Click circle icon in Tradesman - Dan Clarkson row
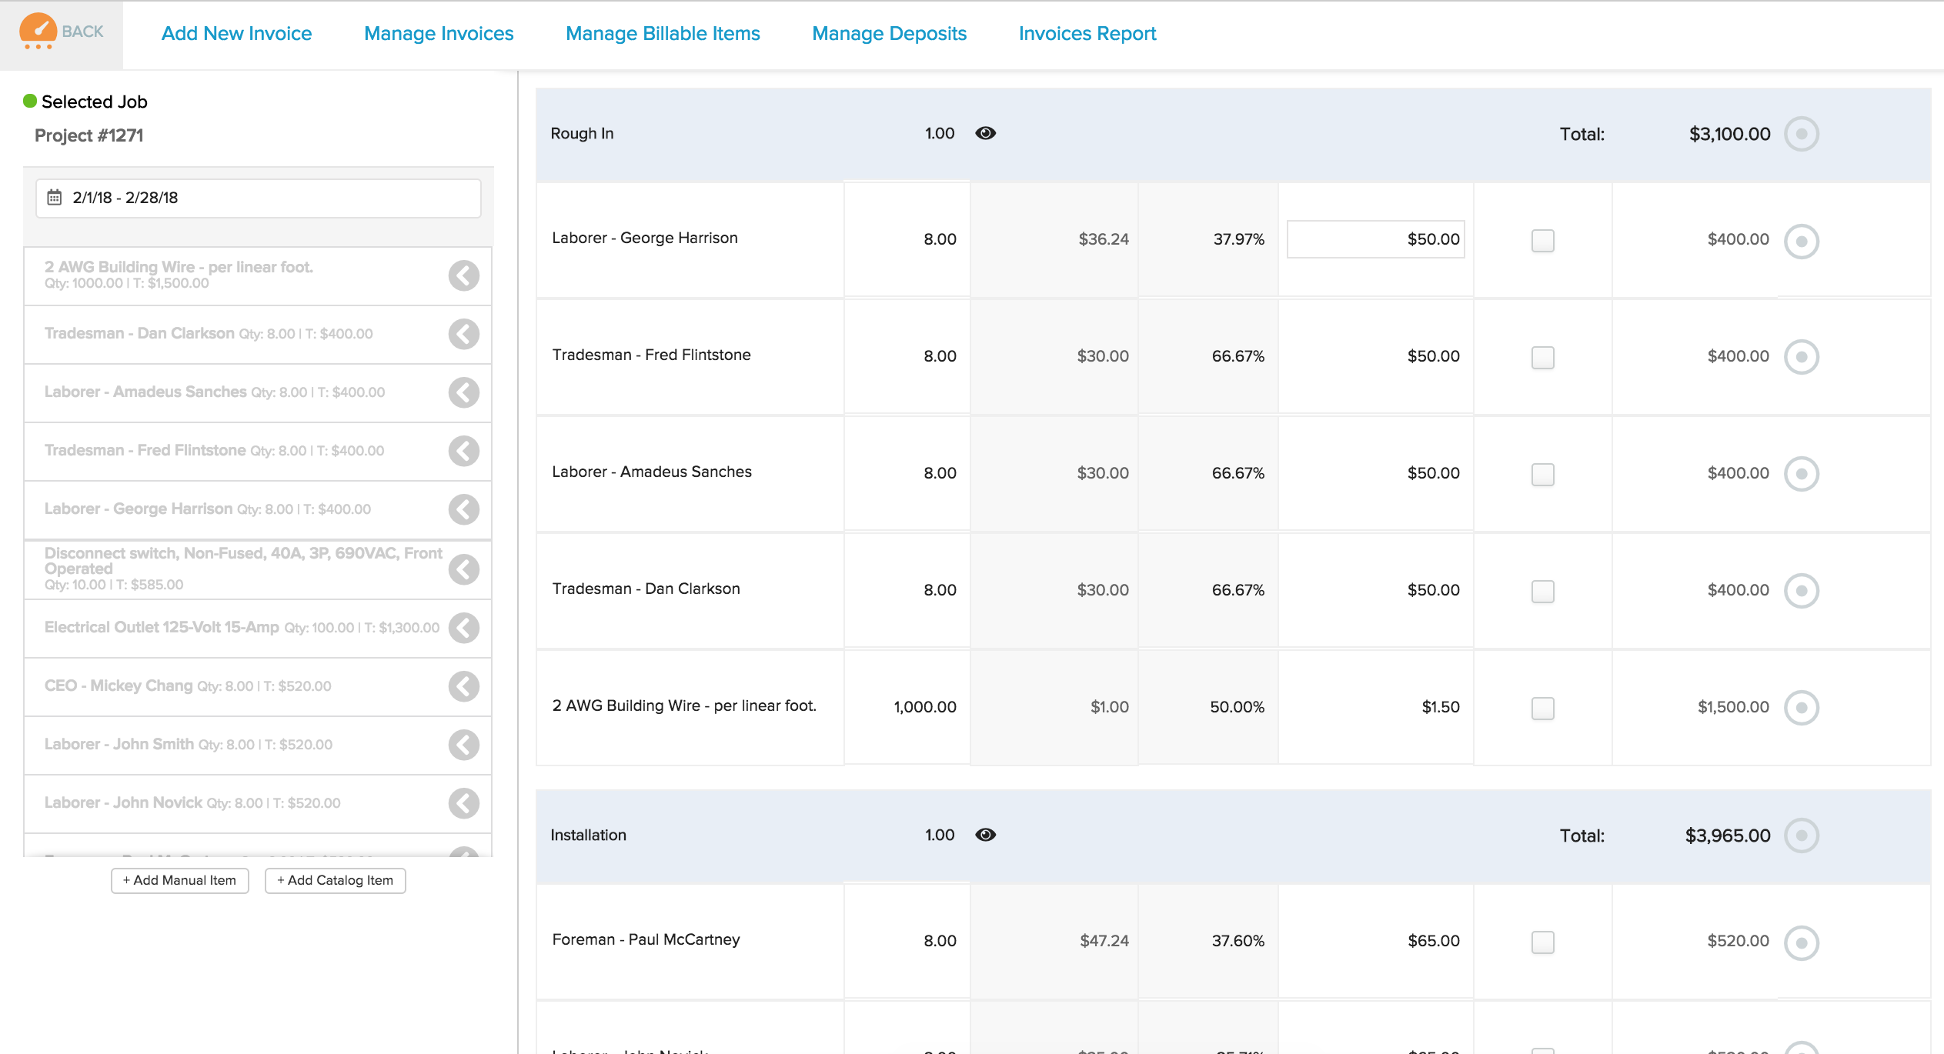1944x1054 pixels. click(1802, 591)
